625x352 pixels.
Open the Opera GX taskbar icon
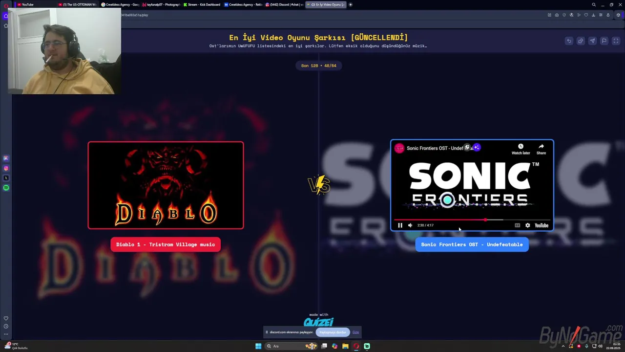[x=356, y=346]
